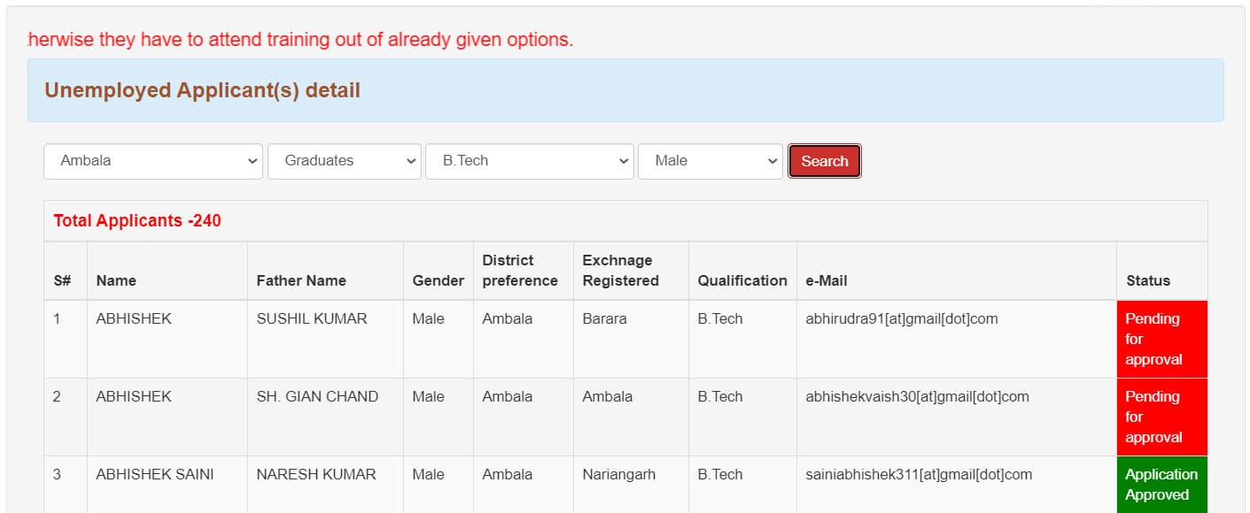Click the green Application Approved status
The image size is (1250, 513).
pyautogui.click(x=1161, y=485)
